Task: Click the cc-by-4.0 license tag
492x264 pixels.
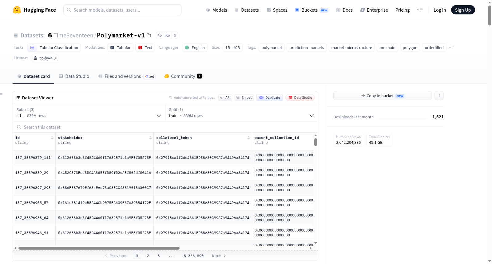Action: coord(45,58)
